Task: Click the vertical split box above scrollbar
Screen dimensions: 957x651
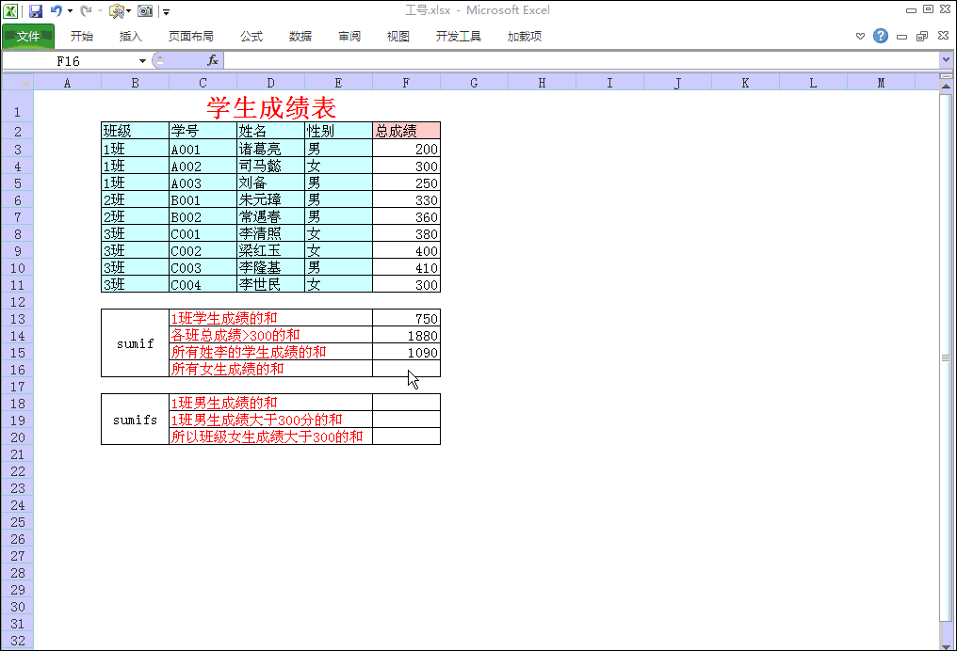Action: (x=946, y=77)
